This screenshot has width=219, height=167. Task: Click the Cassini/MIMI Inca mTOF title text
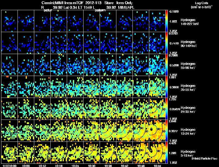coord(62,3)
